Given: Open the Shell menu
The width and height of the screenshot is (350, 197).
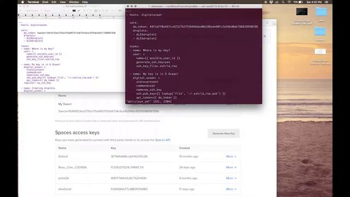Looking at the screenshot, I should [45, 2].
